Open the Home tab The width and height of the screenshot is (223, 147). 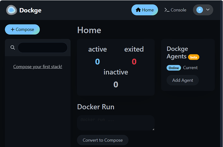pyautogui.click(x=144, y=10)
